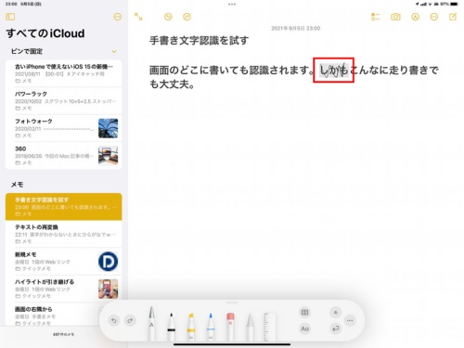Open the camera attachment menu
This screenshot has height=348, width=464.
[395, 17]
